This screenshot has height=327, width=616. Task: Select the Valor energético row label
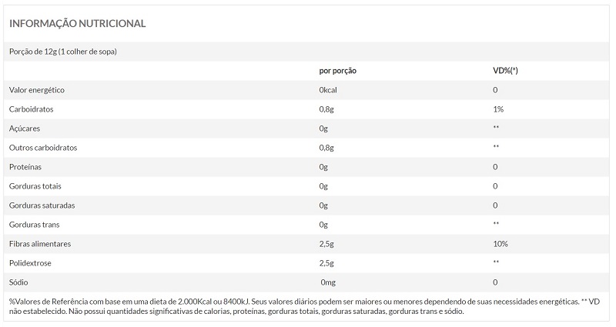[37, 90]
